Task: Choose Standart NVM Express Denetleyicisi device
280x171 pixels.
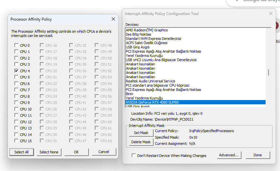Action: click(154, 39)
